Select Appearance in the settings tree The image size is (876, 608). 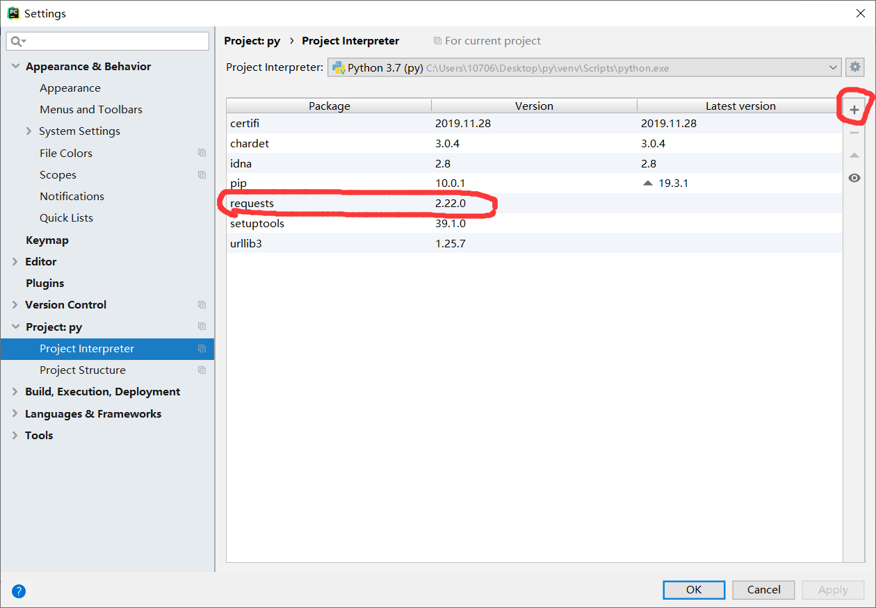(70, 88)
